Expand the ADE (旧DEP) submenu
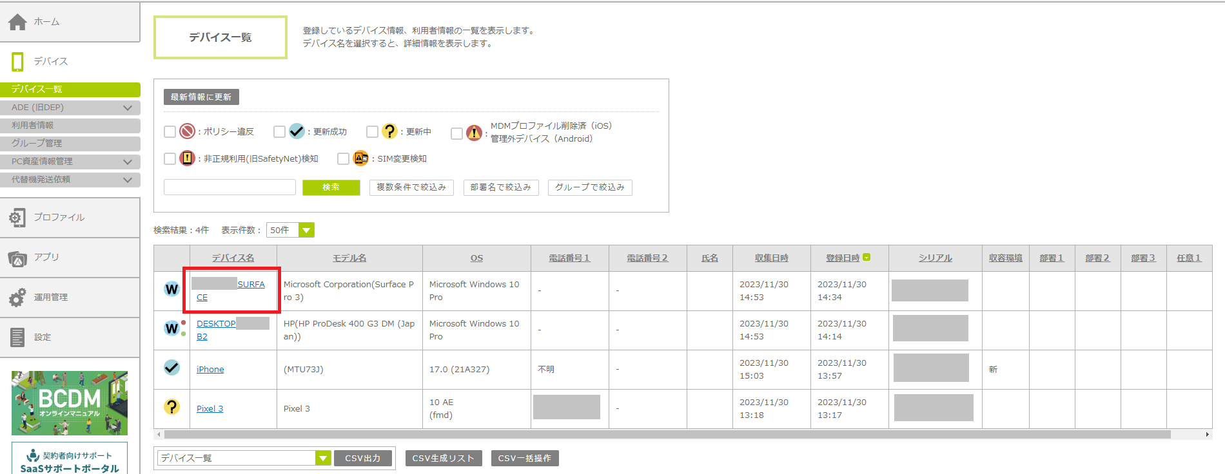The height and width of the screenshot is (474, 1225). point(127,108)
